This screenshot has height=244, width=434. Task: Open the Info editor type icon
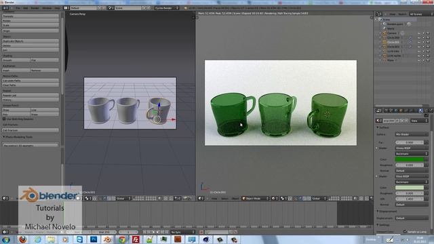pos(5,8)
